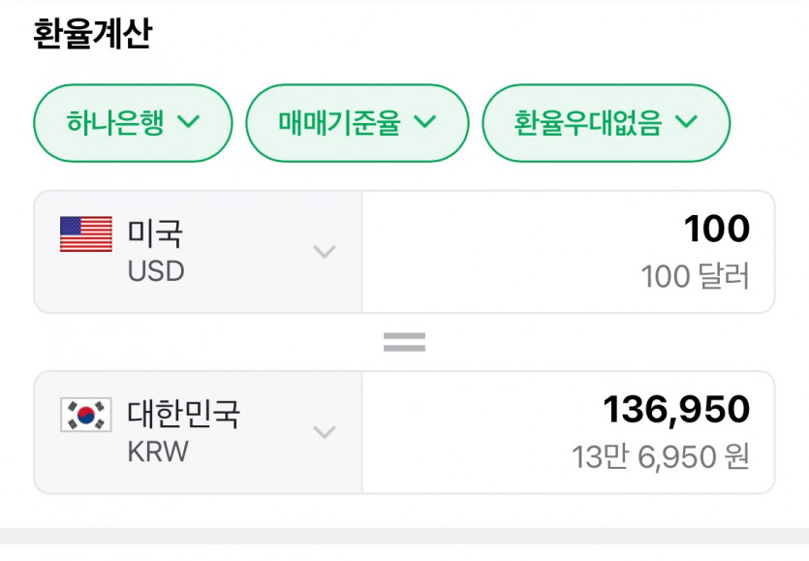Screen dimensions: 809x561
Task: Click the South Korea flag icon
Action: [85, 415]
